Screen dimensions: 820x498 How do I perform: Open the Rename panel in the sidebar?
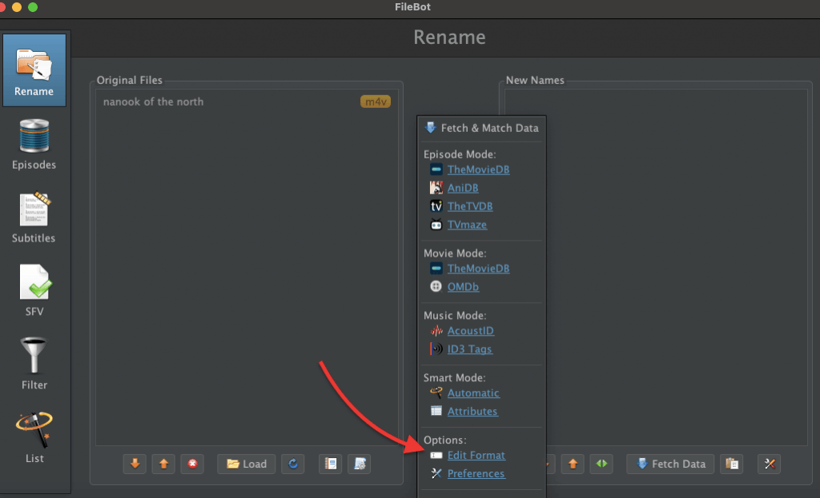point(34,70)
